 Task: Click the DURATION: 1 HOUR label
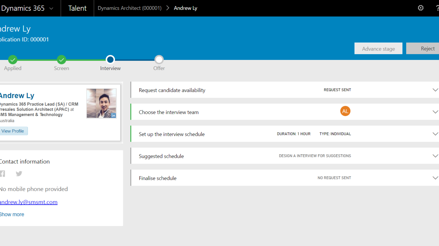pos(294,134)
